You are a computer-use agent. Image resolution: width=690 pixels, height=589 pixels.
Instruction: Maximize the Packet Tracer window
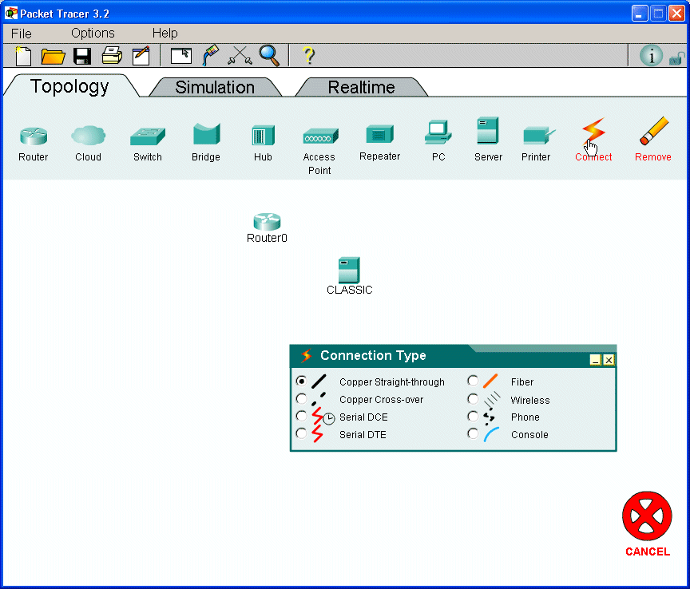pyautogui.click(x=658, y=14)
